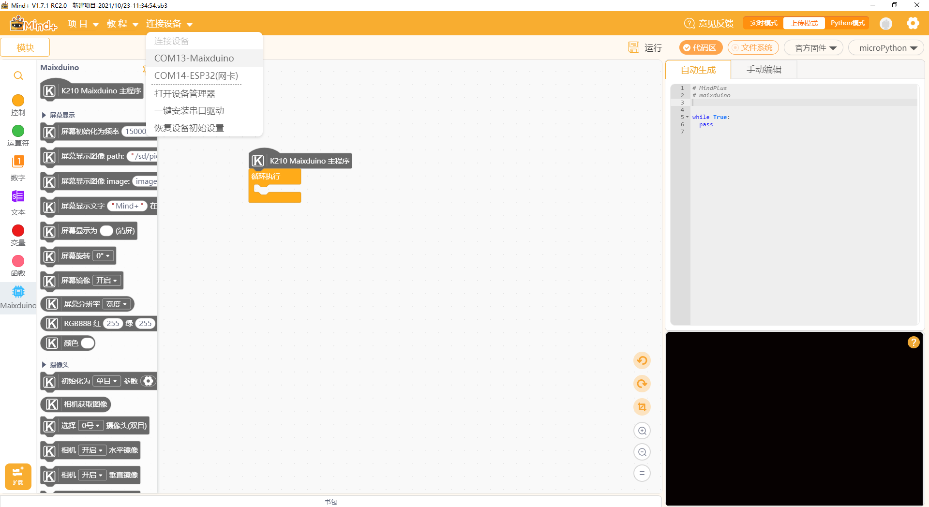Toggle the 代码区 code area view
The width and height of the screenshot is (929, 507).
(x=701, y=47)
